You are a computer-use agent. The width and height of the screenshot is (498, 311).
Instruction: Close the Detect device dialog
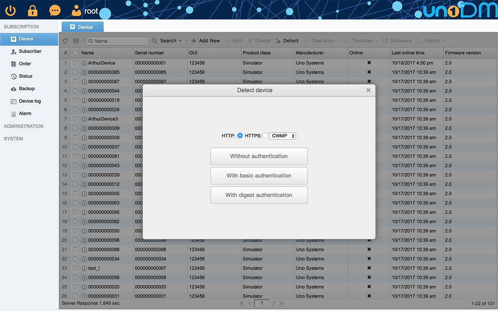tap(368, 90)
